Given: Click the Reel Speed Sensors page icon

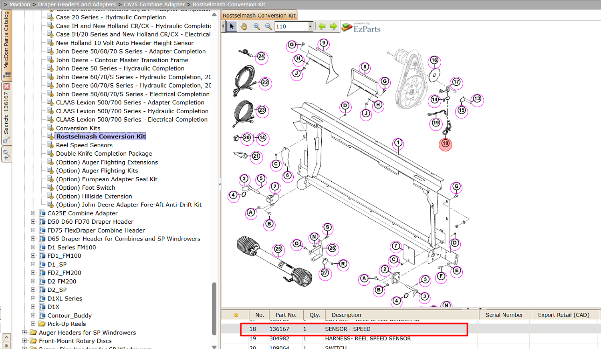Looking at the screenshot, I should point(50,145).
